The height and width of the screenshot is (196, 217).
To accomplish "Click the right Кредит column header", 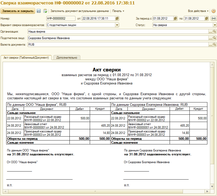I will 198,109.
